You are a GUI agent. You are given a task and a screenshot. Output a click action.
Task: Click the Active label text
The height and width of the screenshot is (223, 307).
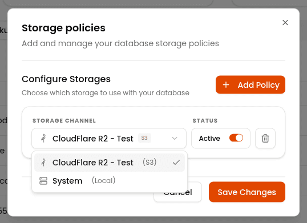[209, 138]
